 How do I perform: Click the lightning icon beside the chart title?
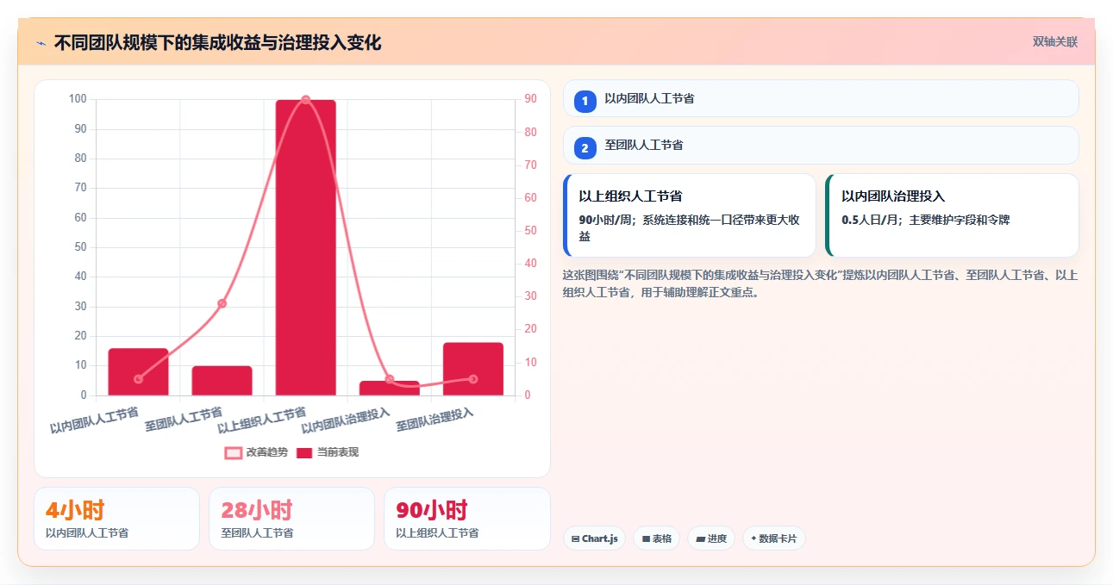click(x=41, y=42)
